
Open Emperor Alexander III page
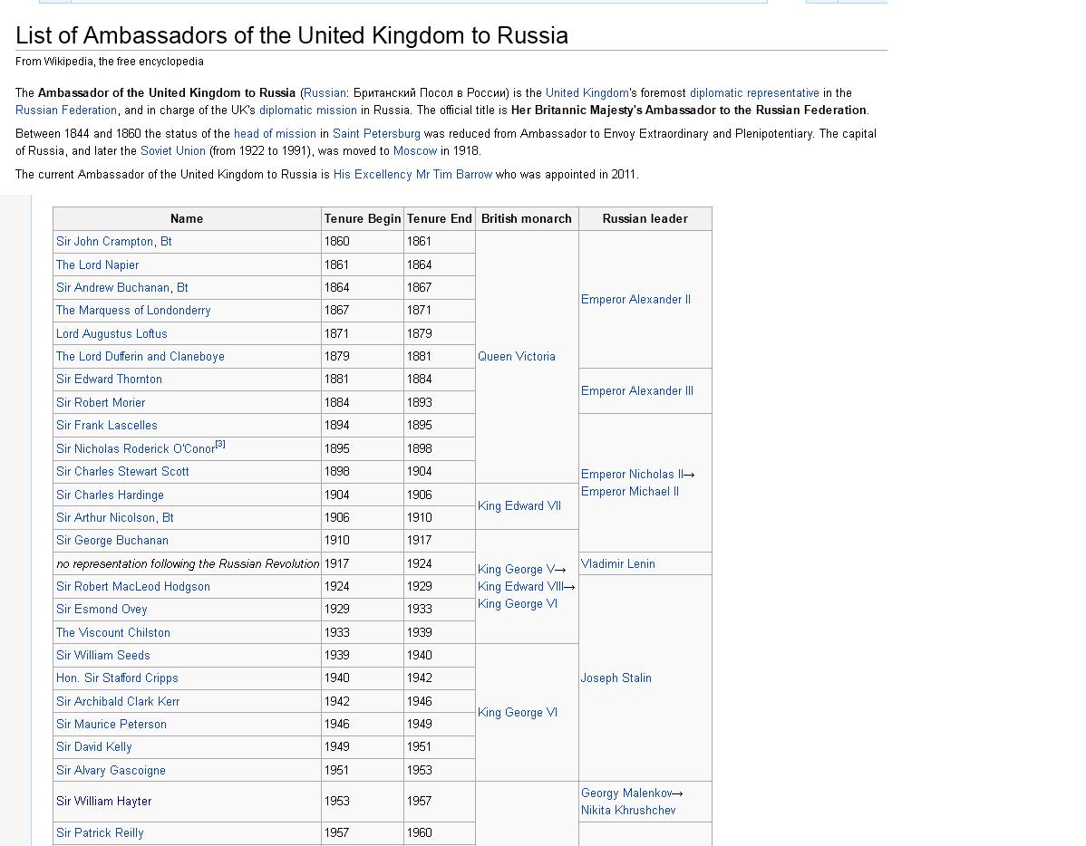pos(636,391)
